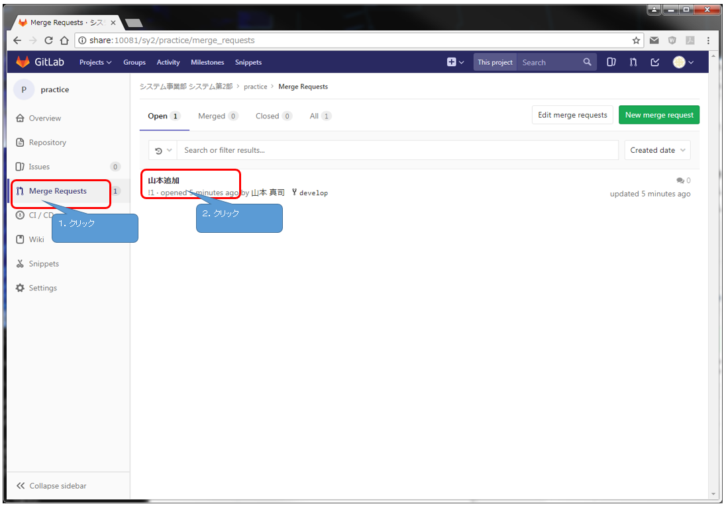The width and height of the screenshot is (726, 506).
Task: Switch to the Closed tab
Action: tap(273, 116)
